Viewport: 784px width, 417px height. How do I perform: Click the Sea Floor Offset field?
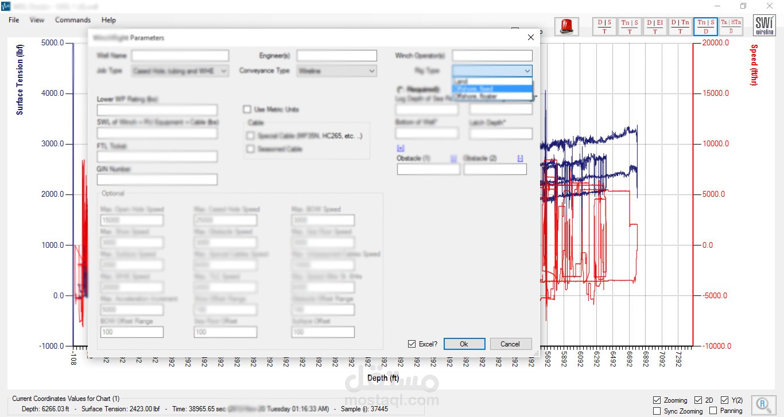226,332
